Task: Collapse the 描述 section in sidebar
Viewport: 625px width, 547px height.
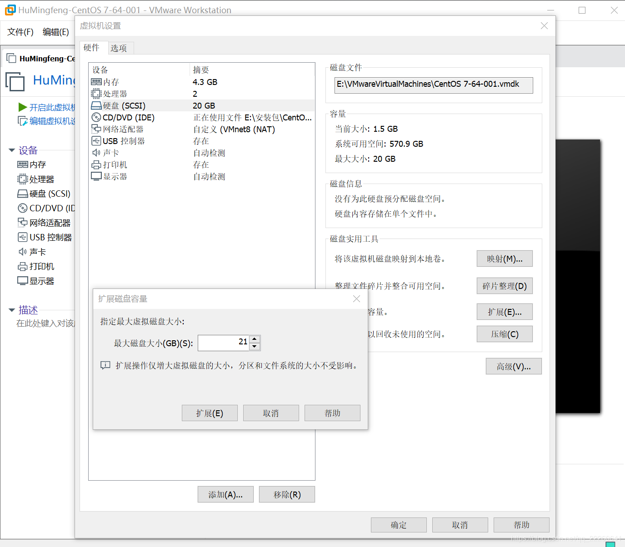Action: pyautogui.click(x=11, y=309)
